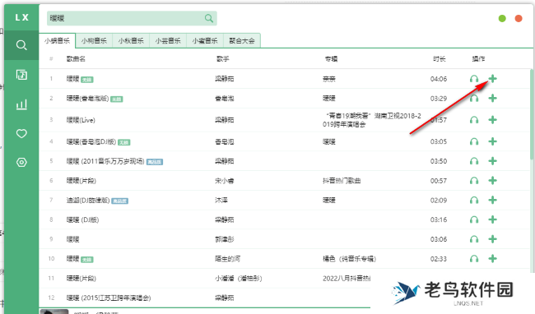Switch to the 小芸音乐 source tab
This screenshot has width=535, height=314.
[x=168, y=41]
